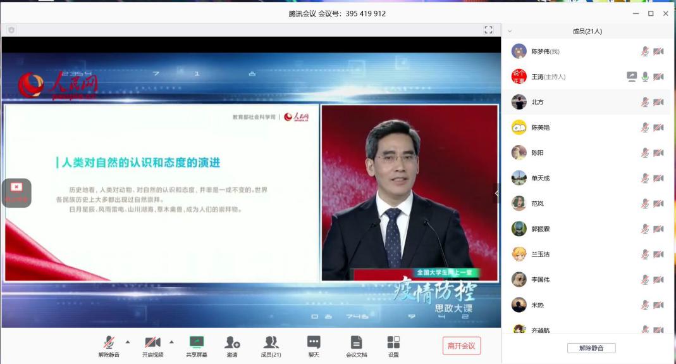
Task: Click the 解除静音 microphone icon in toolbar
Action: pyautogui.click(x=109, y=342)
